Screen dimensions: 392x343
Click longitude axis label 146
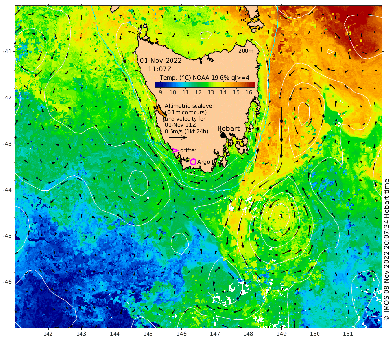[181, 334]
